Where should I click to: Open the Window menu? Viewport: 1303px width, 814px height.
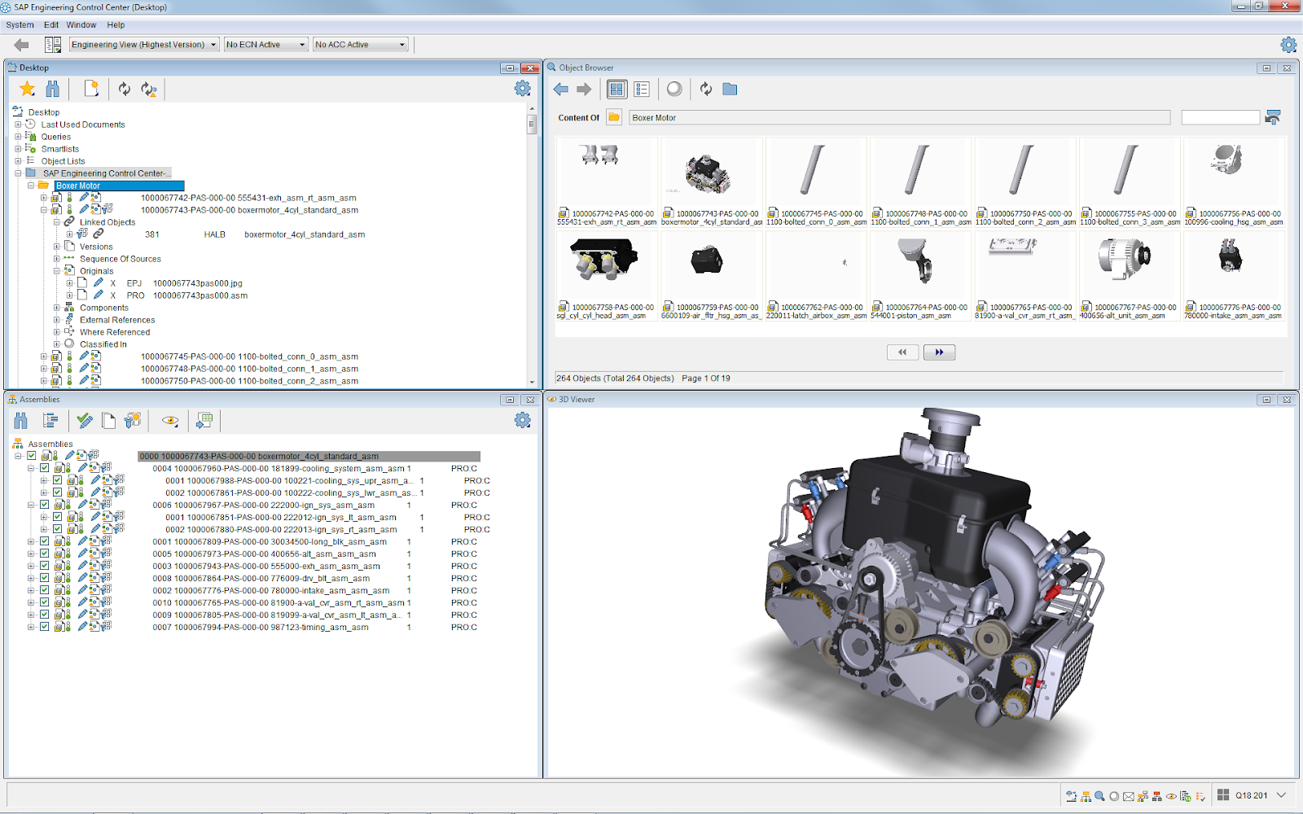pos(81,24)
